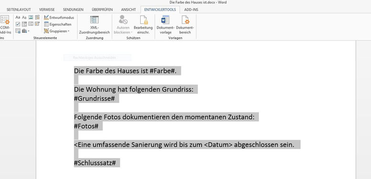Click the placeholder '#Schlusssatz#'
The height and width of the screenshot is (179, 371).
click(x=95, y=163)
